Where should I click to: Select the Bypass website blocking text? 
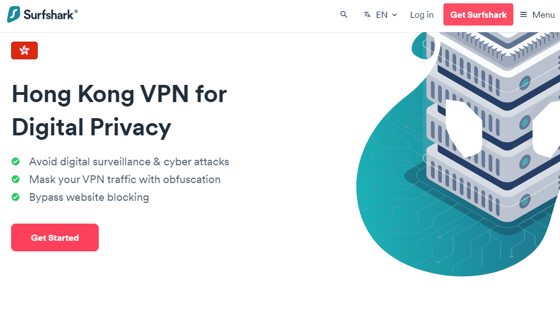(89, 197)
